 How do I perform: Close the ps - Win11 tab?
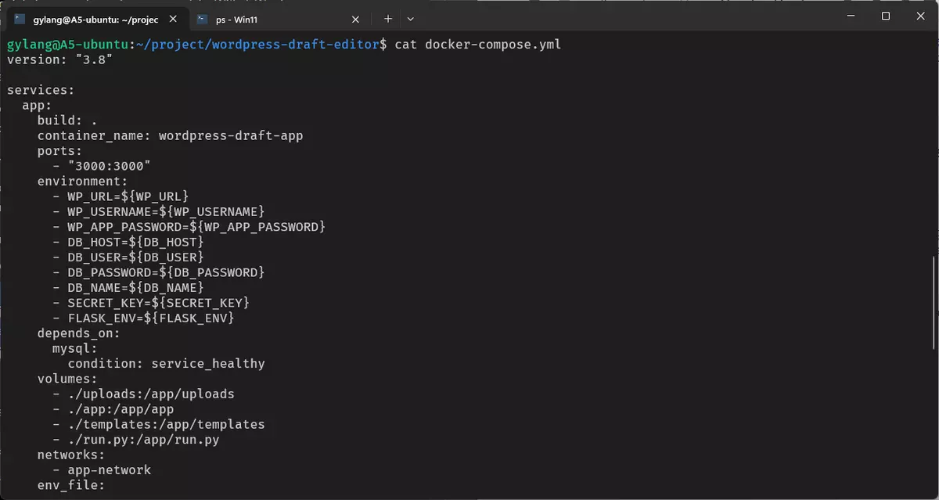(355, 18)
